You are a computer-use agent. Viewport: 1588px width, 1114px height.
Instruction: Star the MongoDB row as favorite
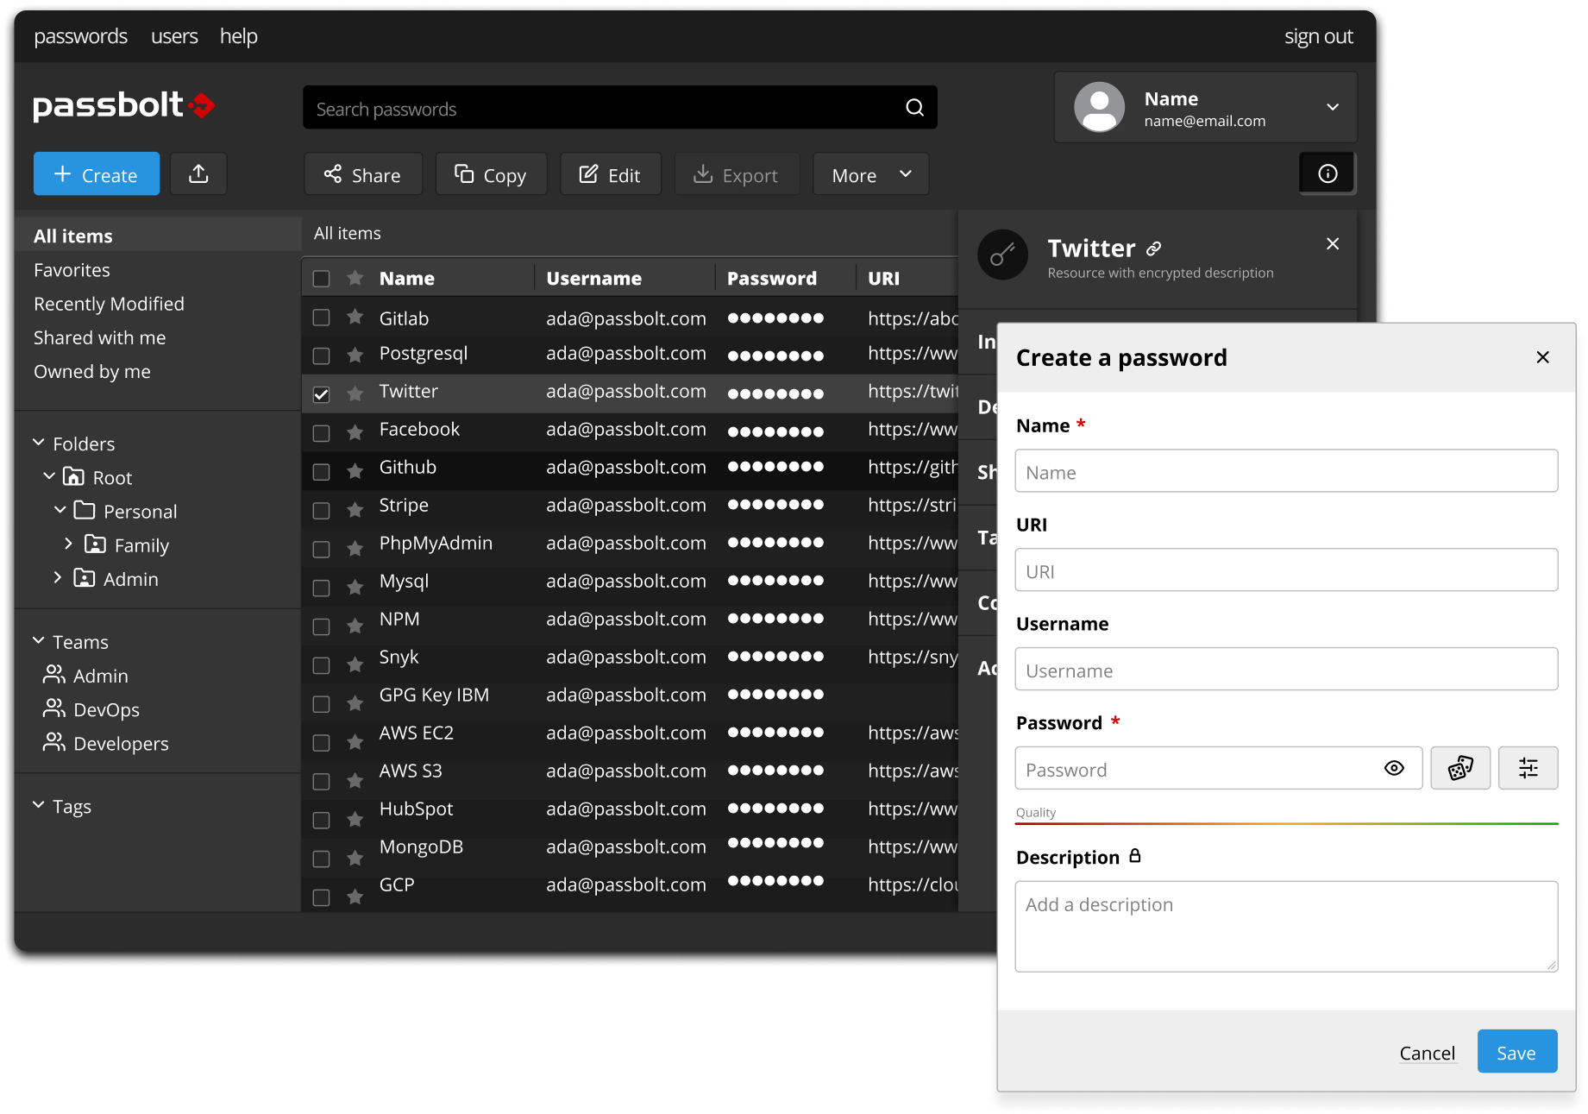tap(355, 857)
